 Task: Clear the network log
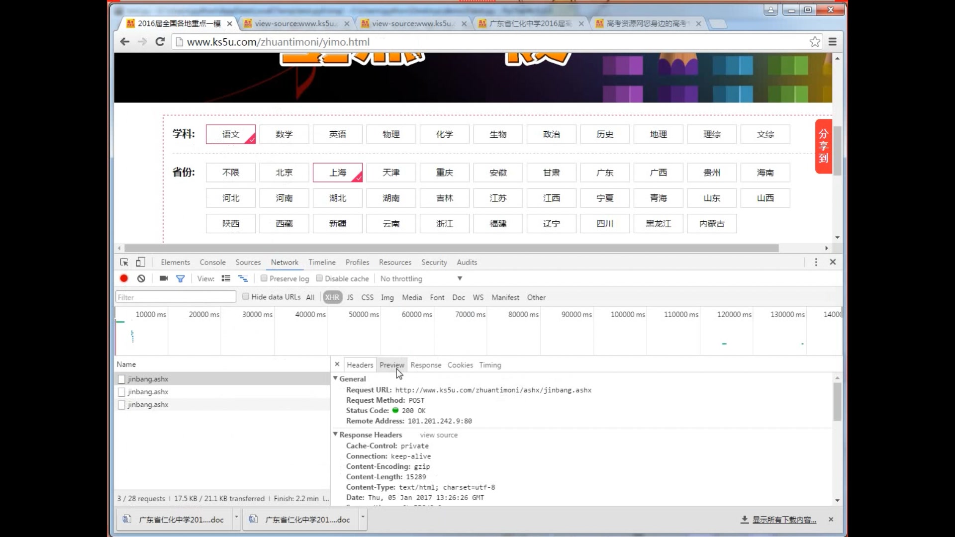click(141, 278)
